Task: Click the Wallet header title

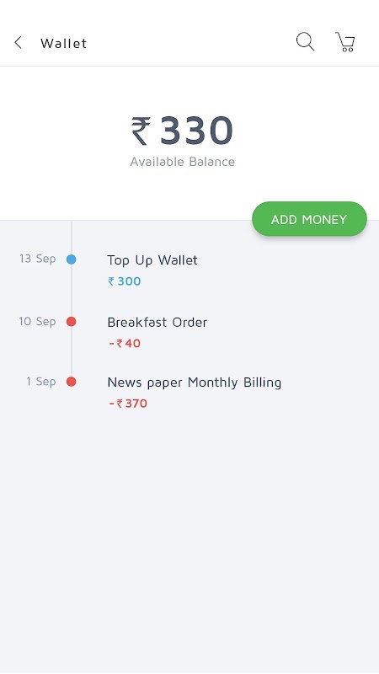Action: 64,43
